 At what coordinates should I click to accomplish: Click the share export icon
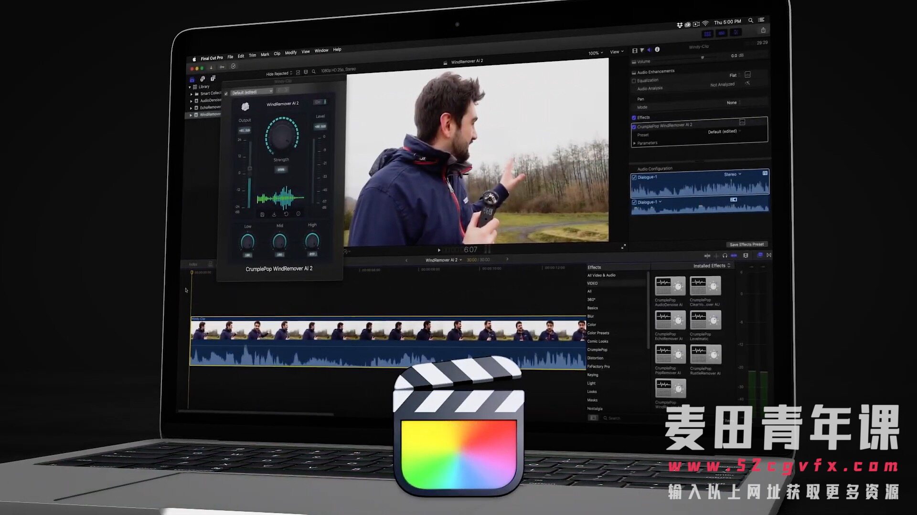[763, 31]
